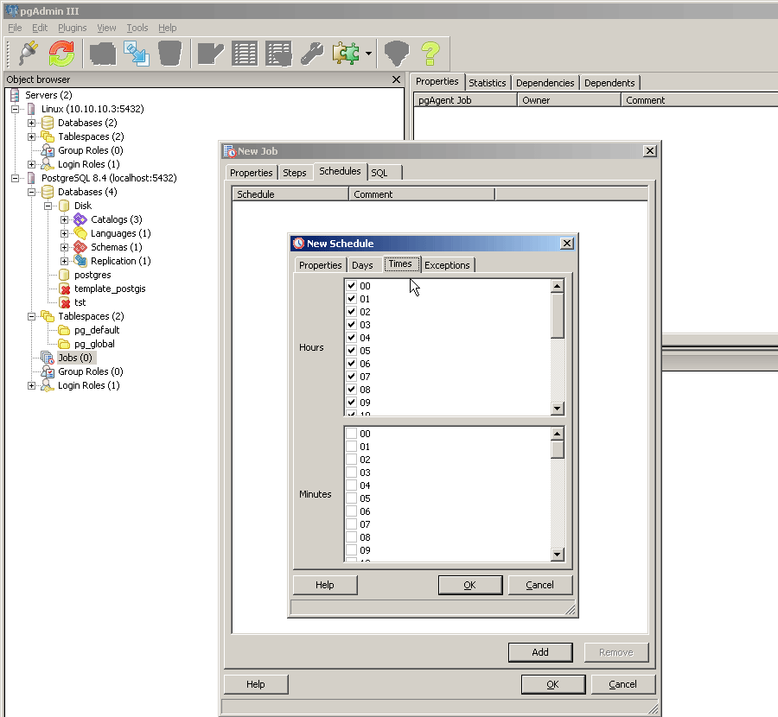Check minute 07 checkbox

351,523
